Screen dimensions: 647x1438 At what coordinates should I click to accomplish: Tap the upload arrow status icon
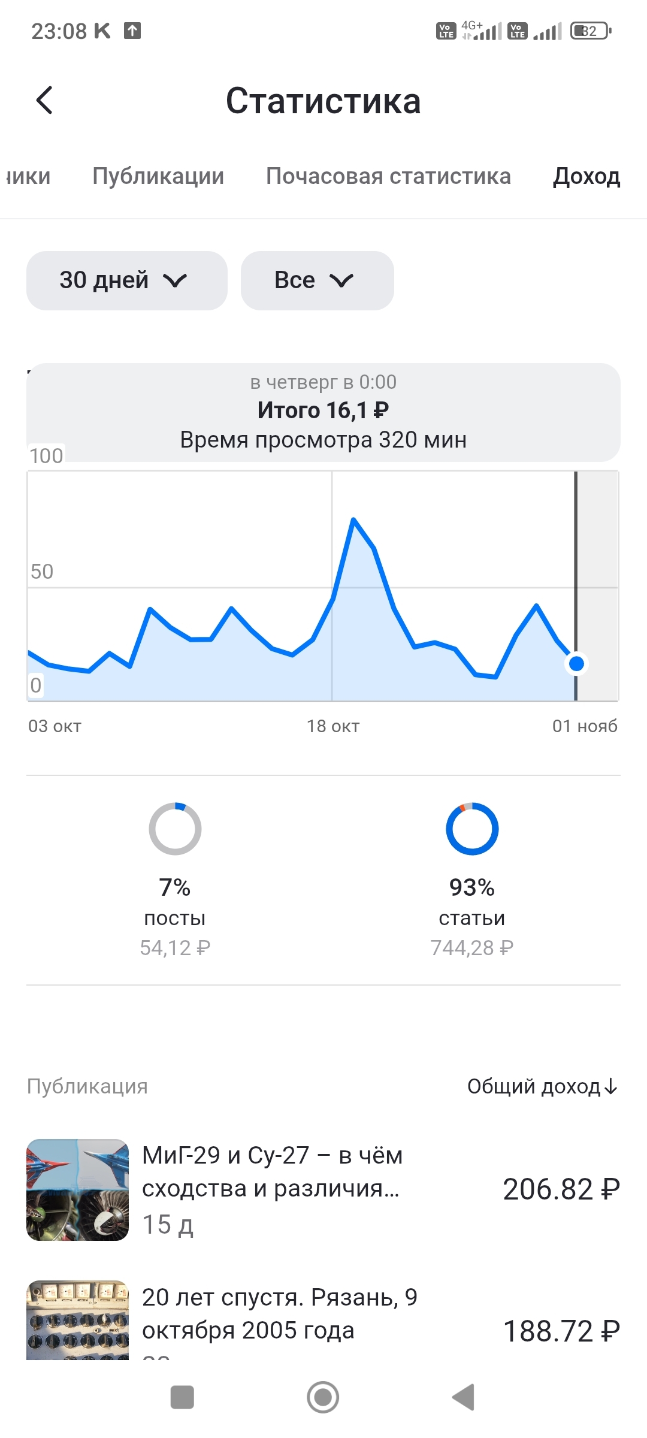[x=132, y=31]
